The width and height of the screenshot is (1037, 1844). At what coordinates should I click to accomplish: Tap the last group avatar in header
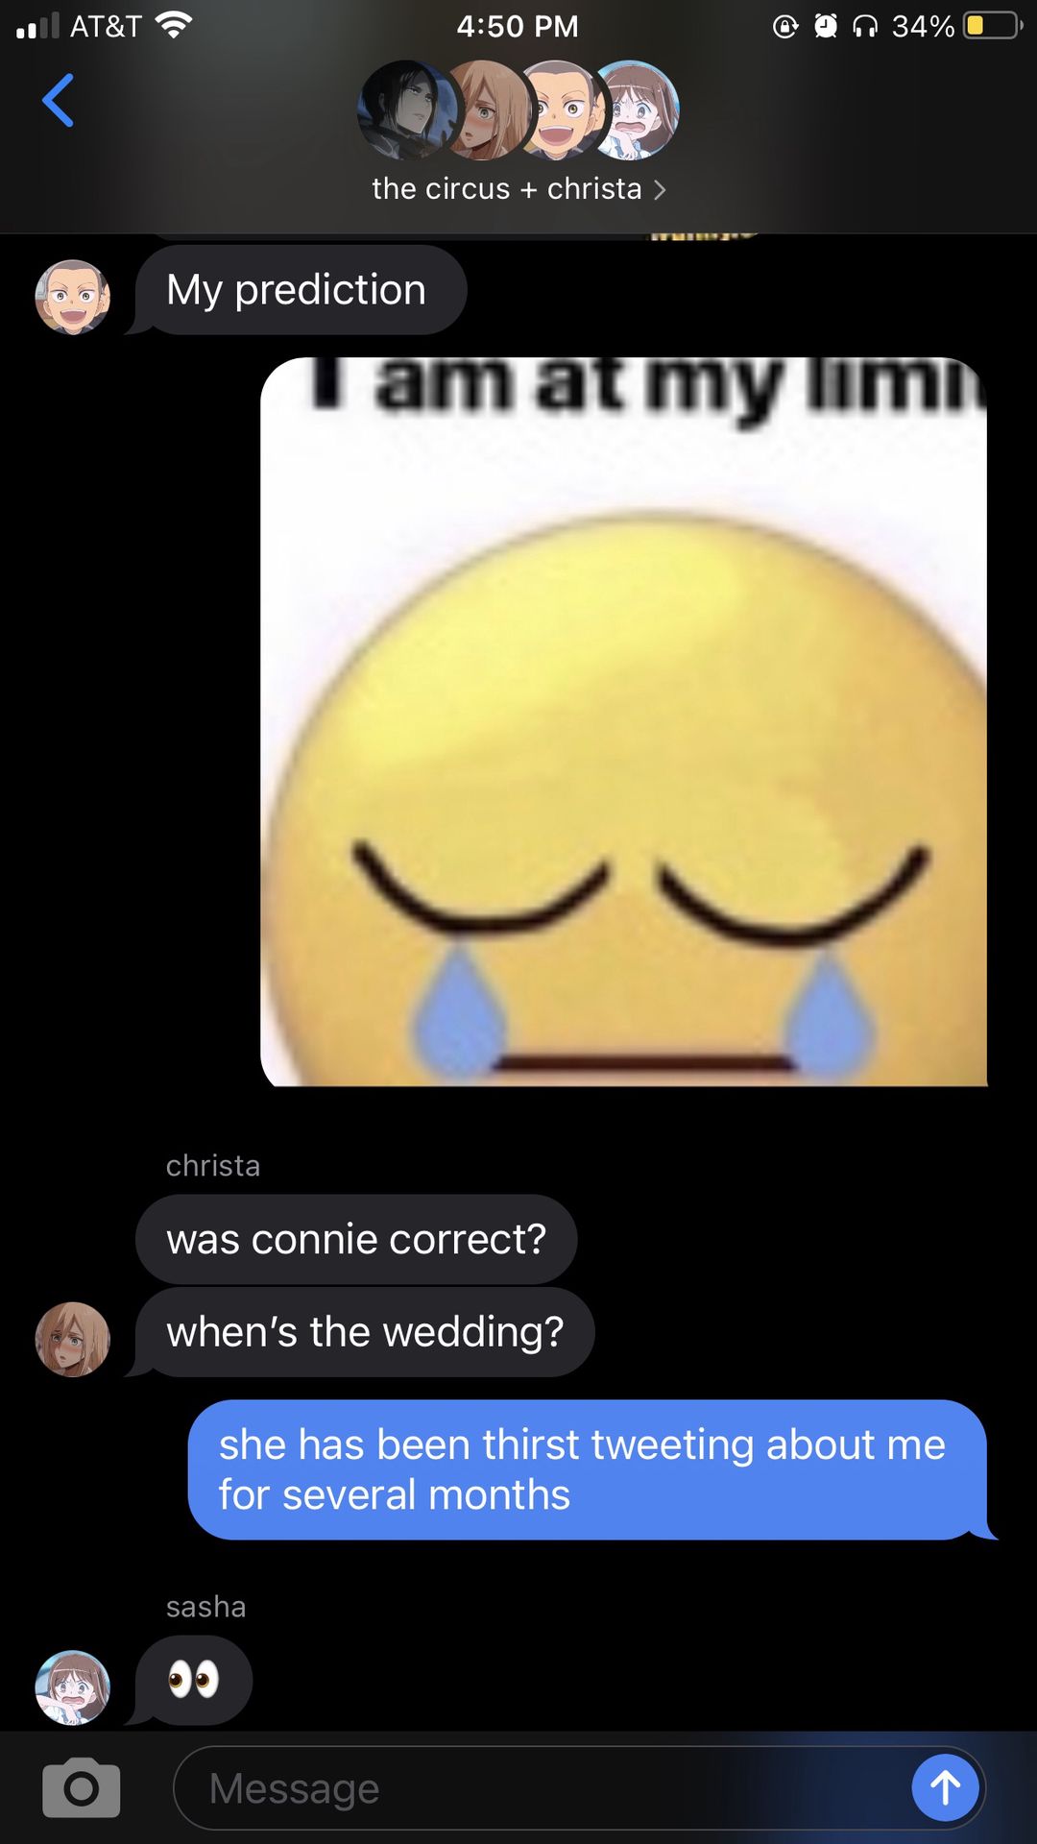(635, 109)
